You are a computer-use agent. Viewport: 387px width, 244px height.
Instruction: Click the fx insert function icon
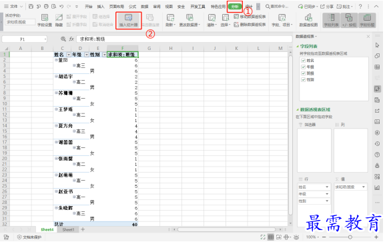pos(71,39)
